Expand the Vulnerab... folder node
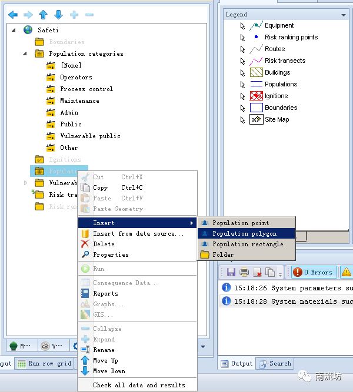 click(25, 183)
